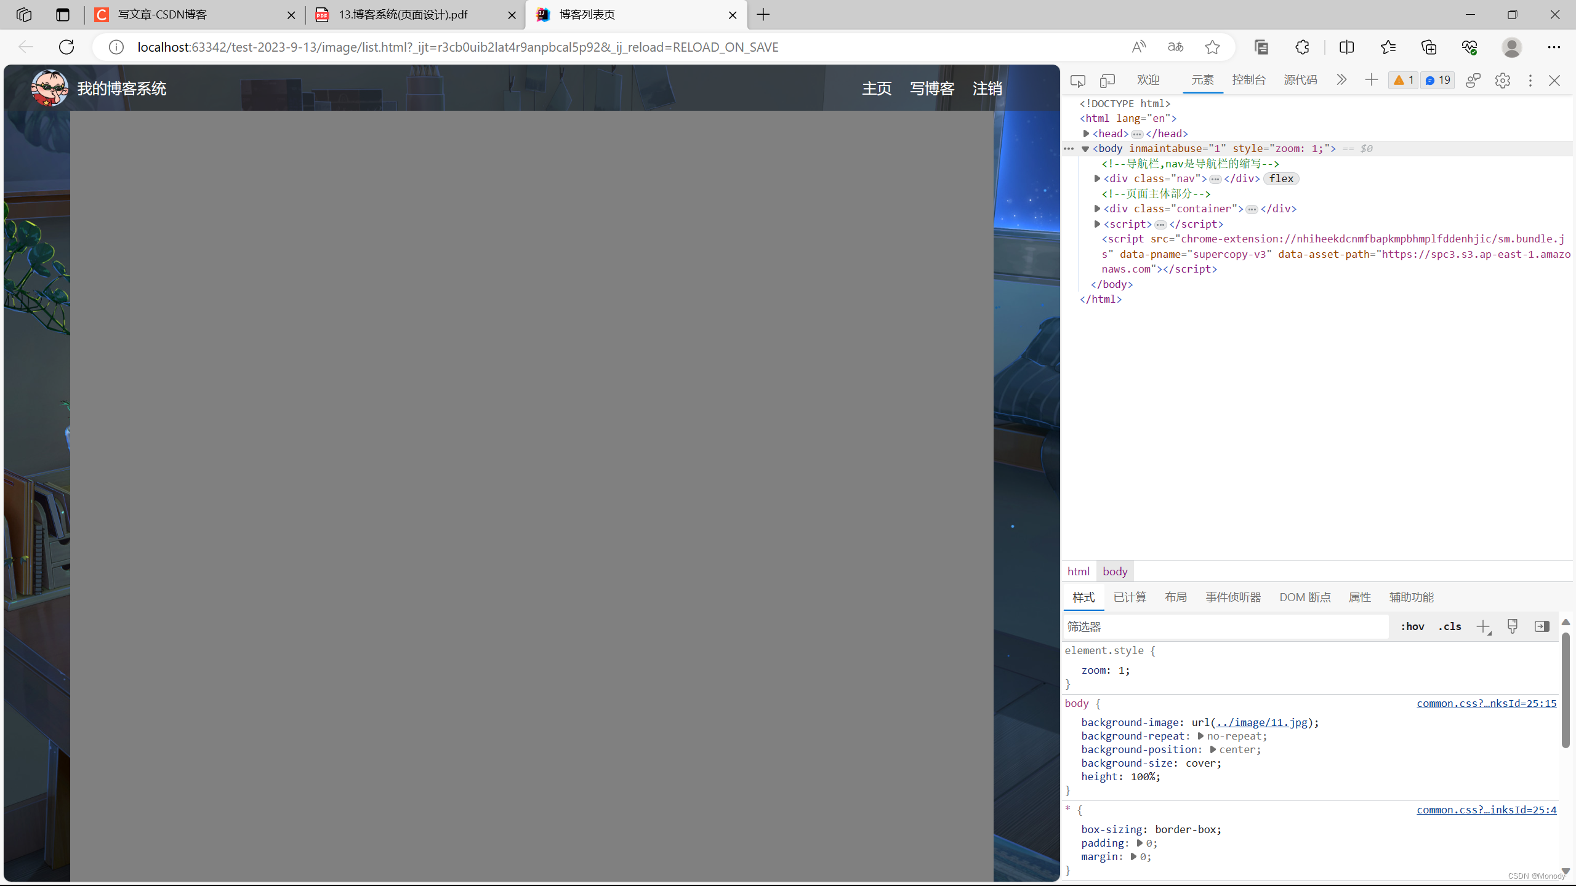Screen dimensions: 1576x886
Task: Open the ../image/11.jpg background URL link
Action: point(1262,723)
